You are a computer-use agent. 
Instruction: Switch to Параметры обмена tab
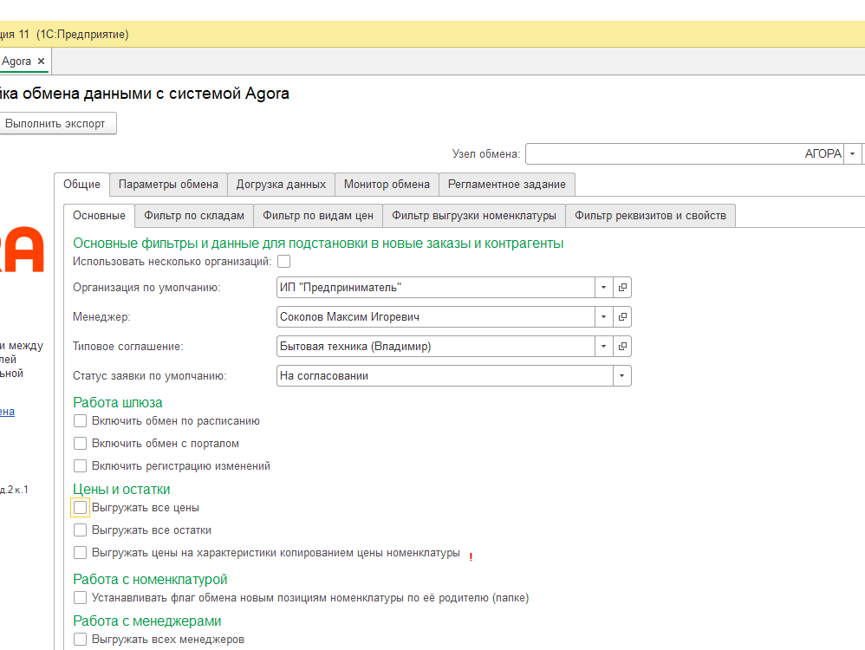[x=168, y=185]
